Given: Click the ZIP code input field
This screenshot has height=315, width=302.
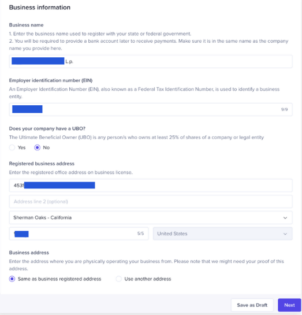Looking at the screenshot, I should click(x=79, y=234).
